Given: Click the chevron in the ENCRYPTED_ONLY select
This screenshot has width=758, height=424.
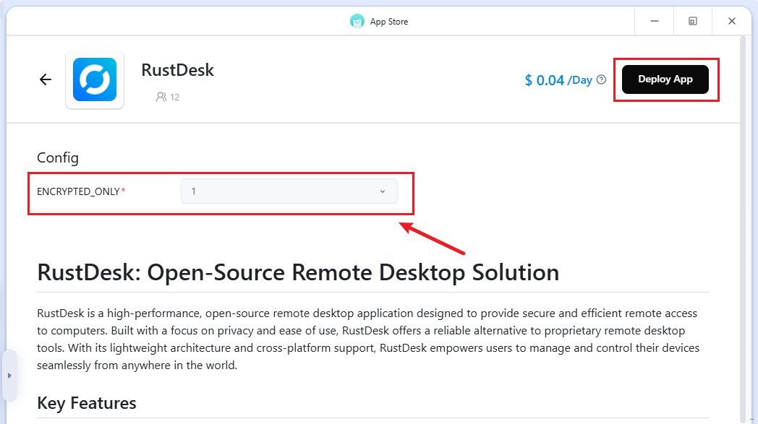Looking at the screenshot, I should pyautogui.click(x=383, y=191).
